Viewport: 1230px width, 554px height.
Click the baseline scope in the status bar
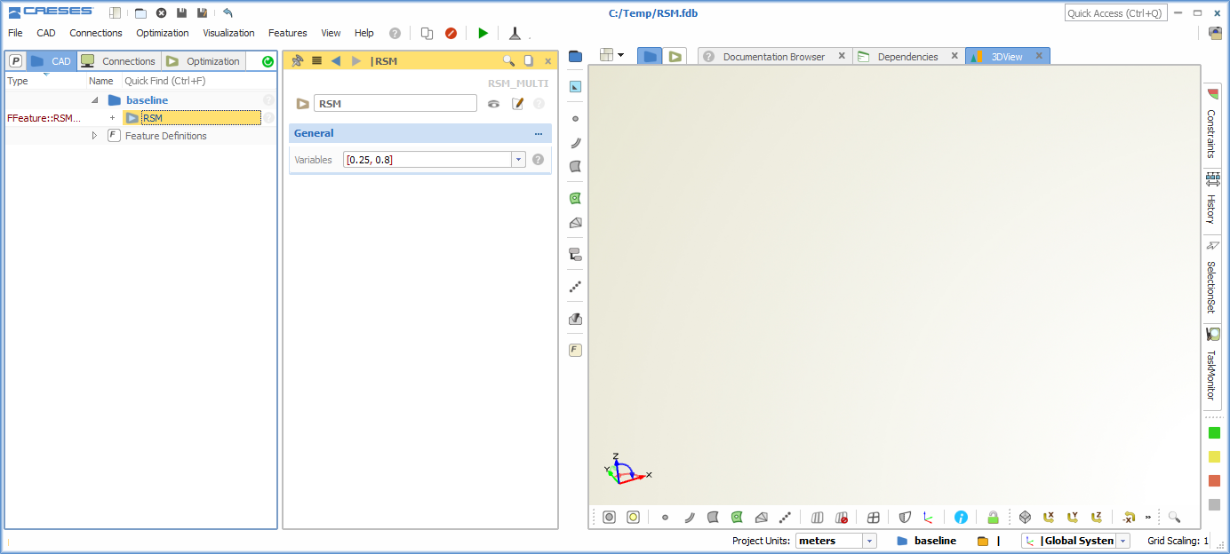click(926, 541)
